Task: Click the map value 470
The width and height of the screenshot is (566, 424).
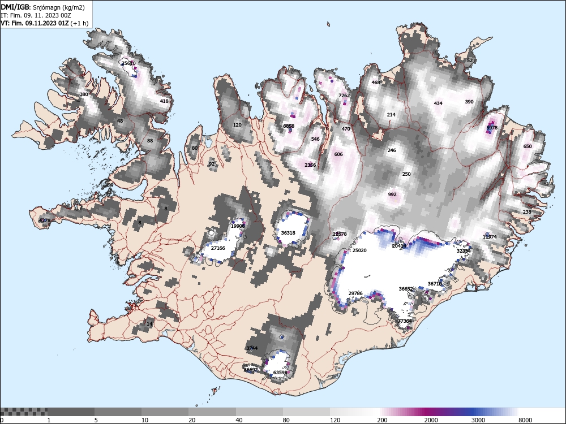Action: [346, 129]
